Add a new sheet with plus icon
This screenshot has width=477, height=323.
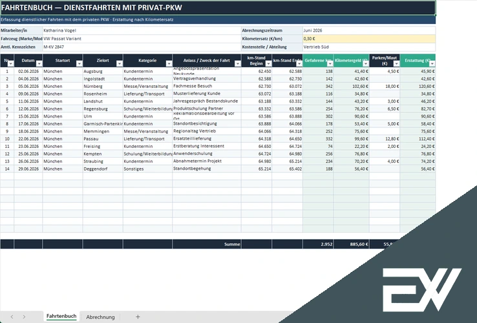click(138, 317)
